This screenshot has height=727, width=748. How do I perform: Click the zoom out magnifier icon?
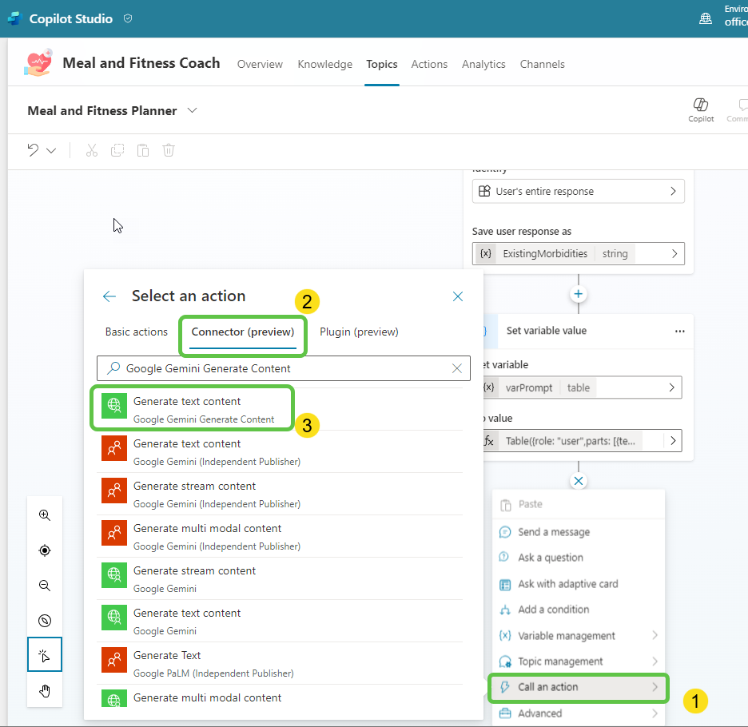tap(45, 586)
